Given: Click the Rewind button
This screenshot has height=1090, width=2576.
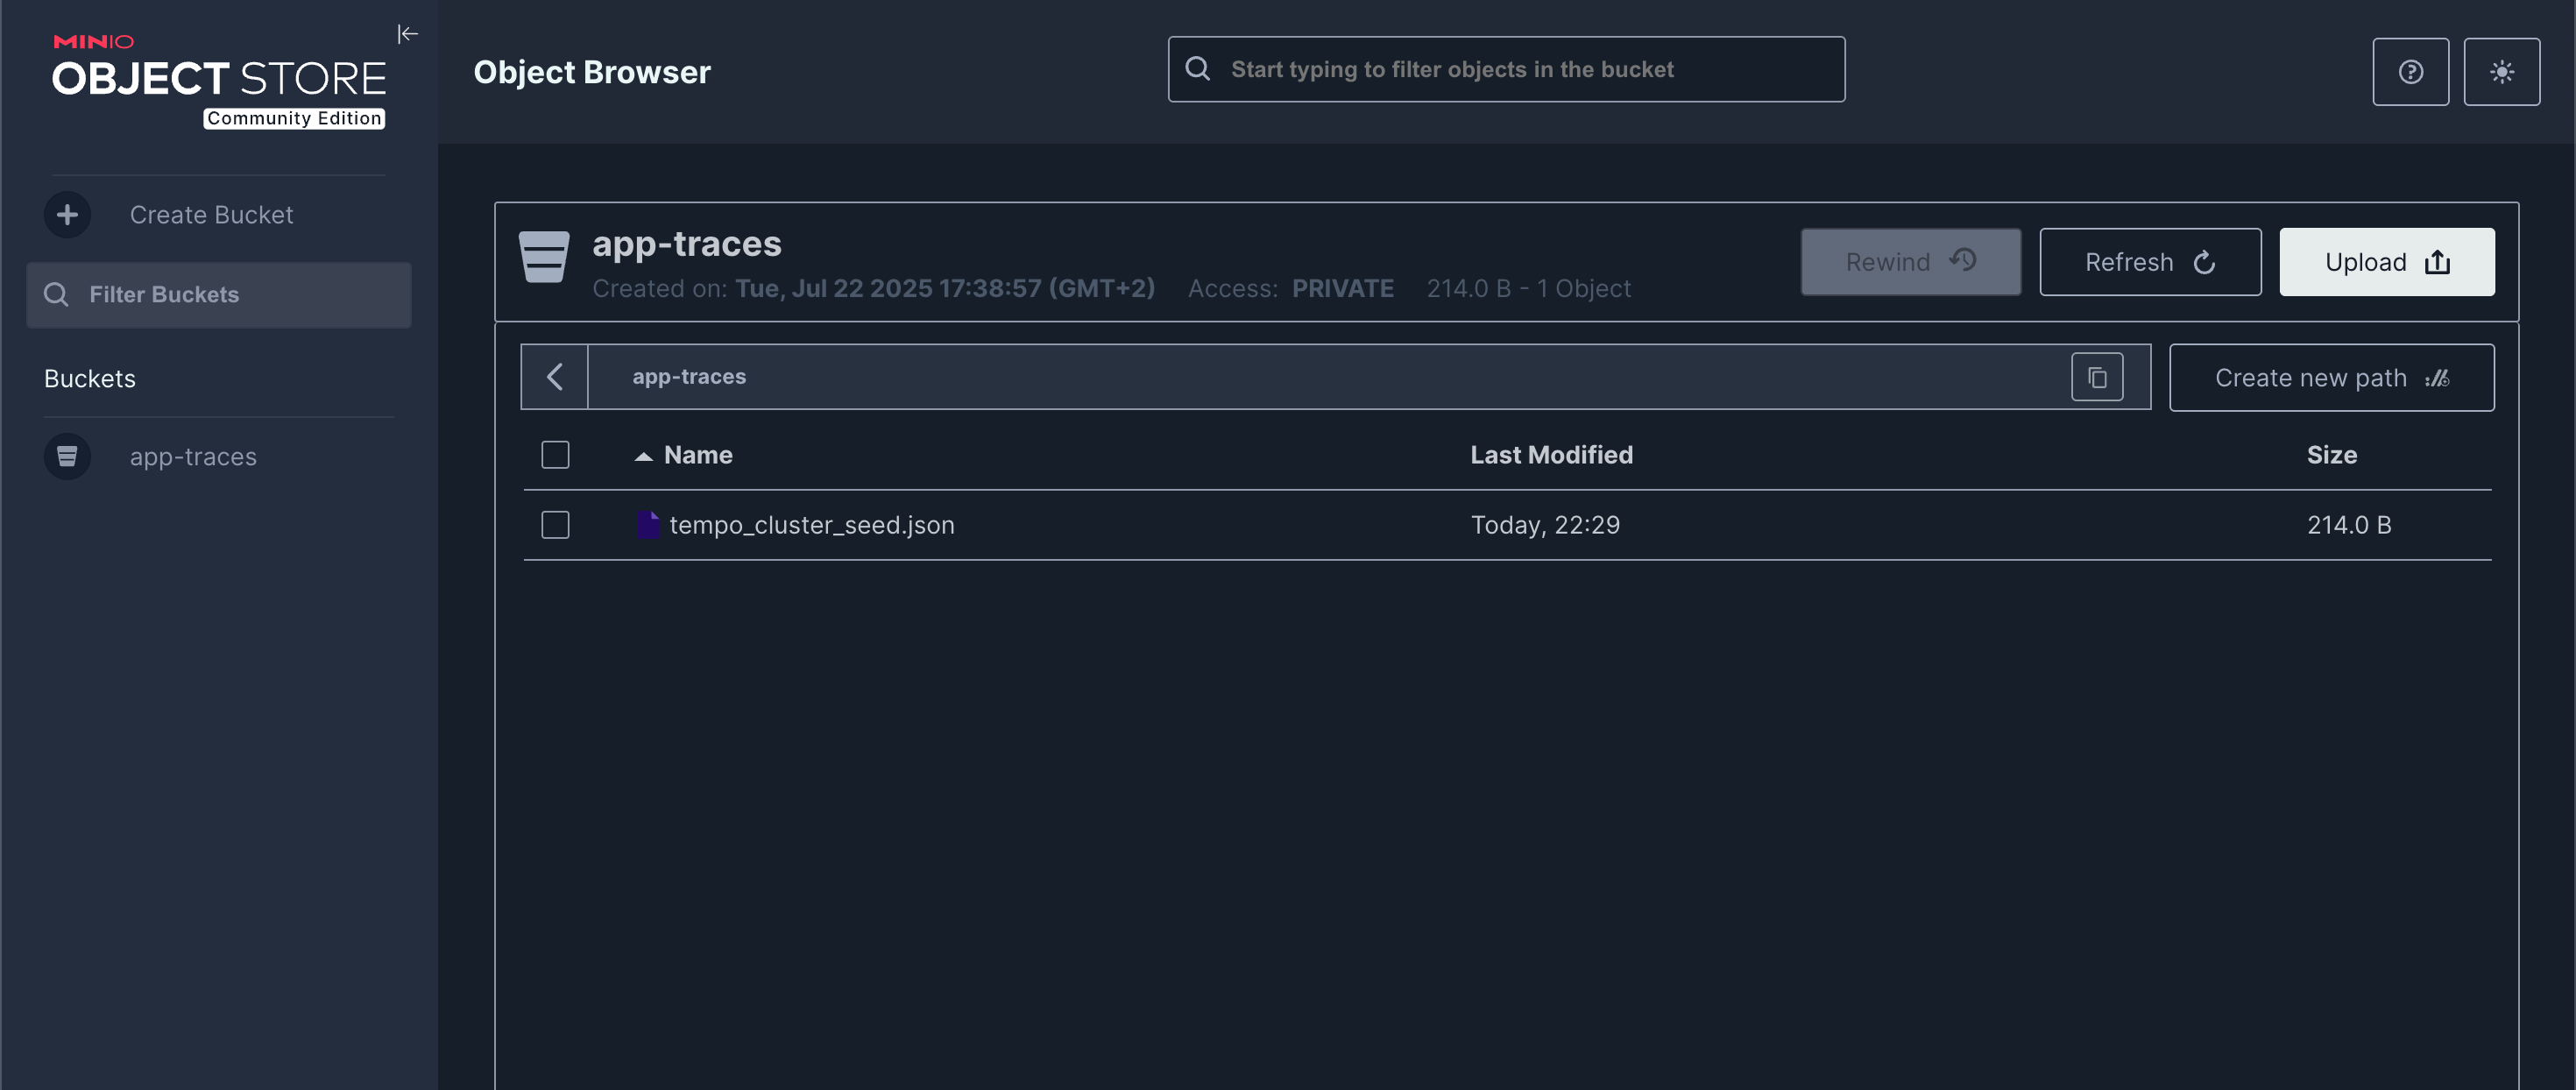Looking at the screenshot, I should [1910, 262].
